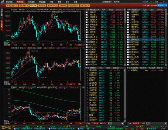
Task: Click the 阶段行情统计 toolbar button
Action: (x=73, y=6)
